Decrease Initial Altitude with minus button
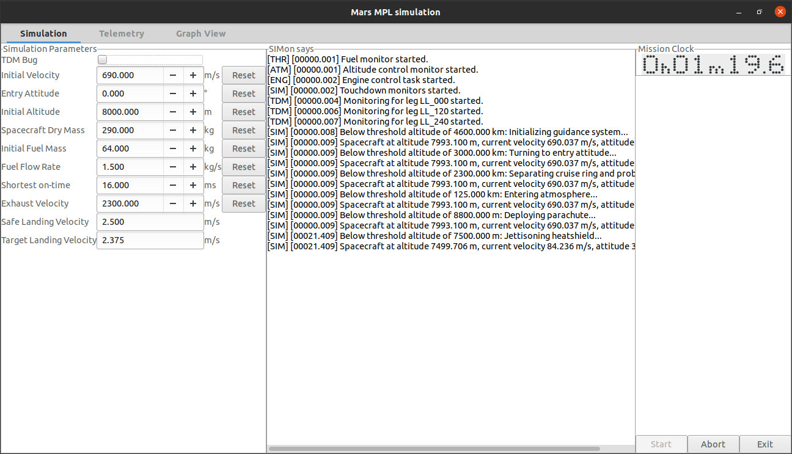Image resolution: width=792 pixels, height=454 pixels. 173,112
